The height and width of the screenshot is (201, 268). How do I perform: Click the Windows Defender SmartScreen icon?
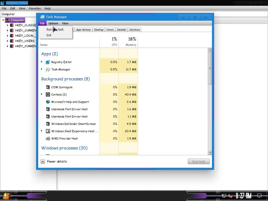48,124
